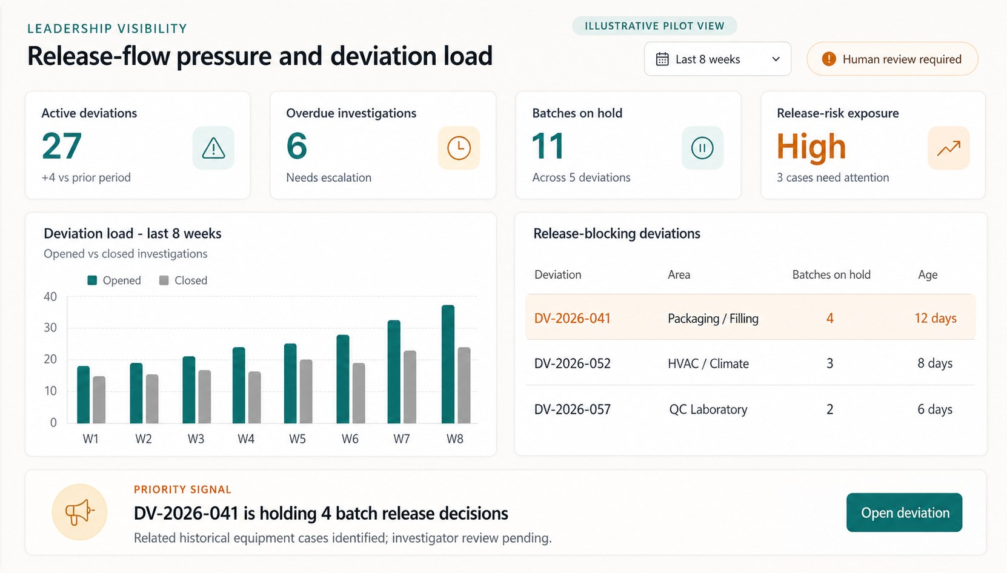The image size is (1007, 573).
Task: Click the Release-blocking deviations heading
Action: tap(617, 233)
